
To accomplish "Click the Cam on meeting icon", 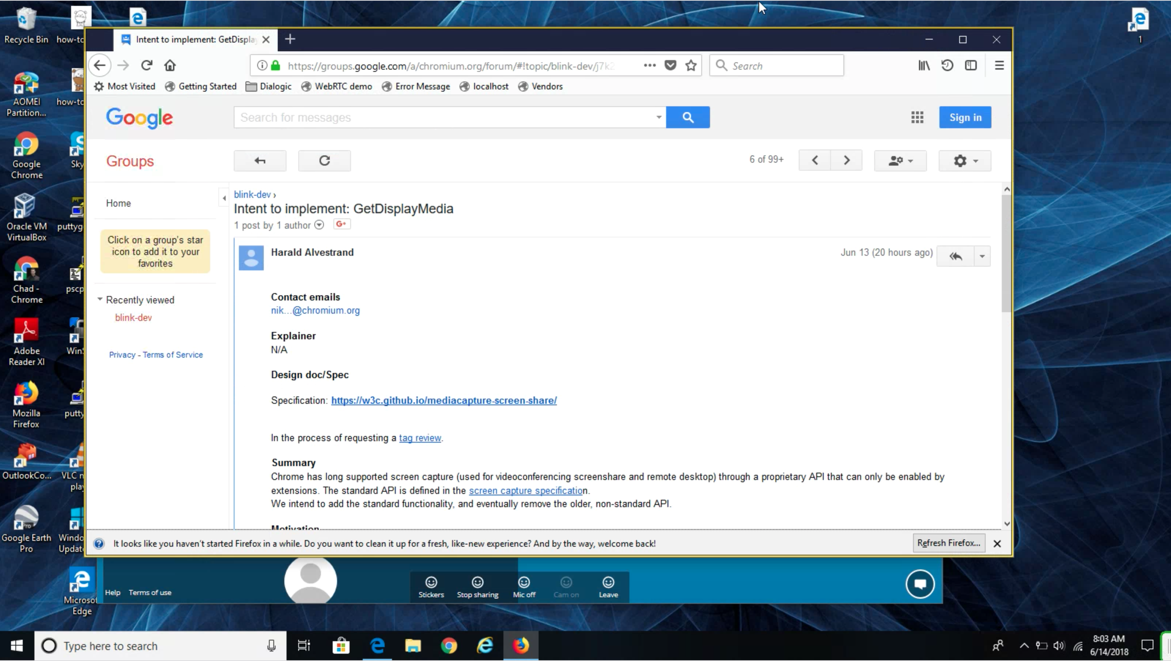I will [x=566, y=586].
